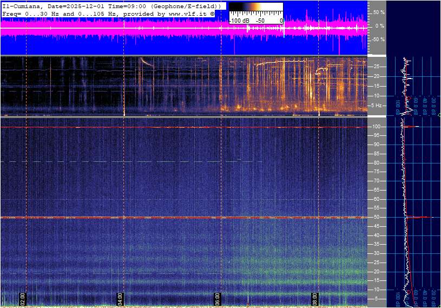Select the 08:00 time marker label
Image resolution: width=441 pixels, height=308 pixels.
[315, 298]
